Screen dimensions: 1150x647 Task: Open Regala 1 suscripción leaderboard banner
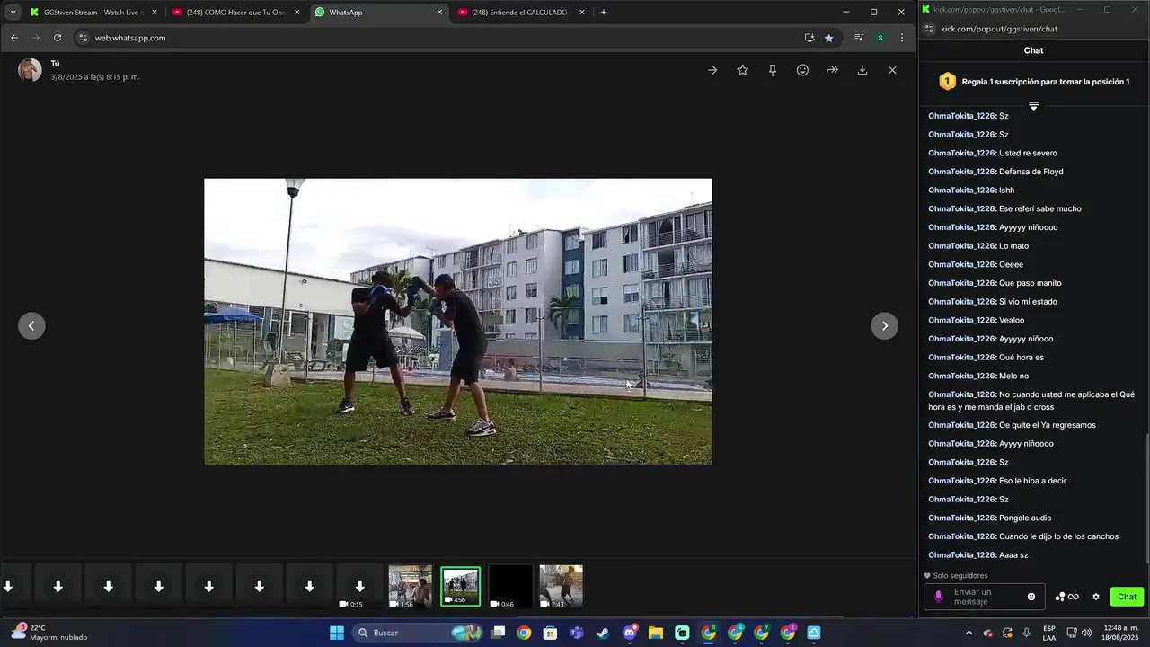(x=1034, y=82)
